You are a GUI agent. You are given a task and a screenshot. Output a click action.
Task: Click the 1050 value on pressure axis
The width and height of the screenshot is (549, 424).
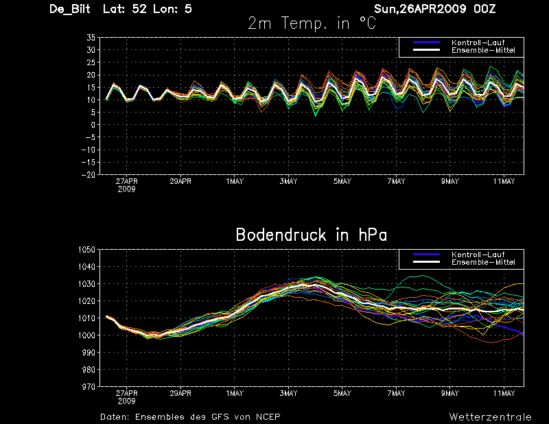[x=86, y=250]
